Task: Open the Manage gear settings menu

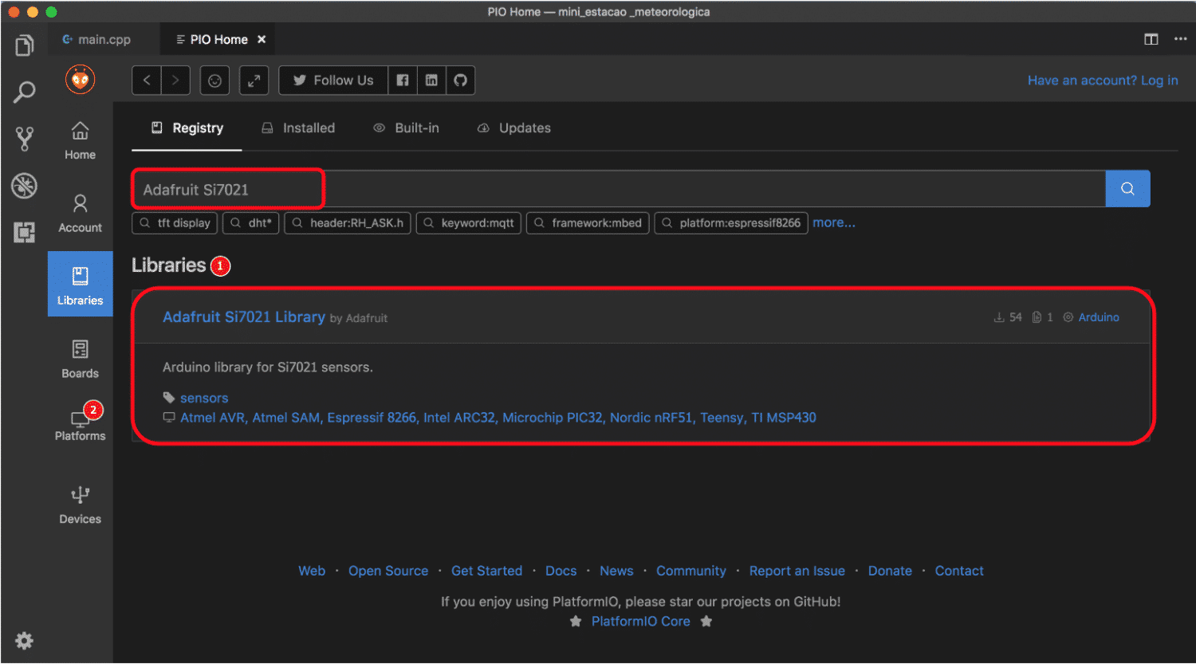Action: [x=25, y=641]
